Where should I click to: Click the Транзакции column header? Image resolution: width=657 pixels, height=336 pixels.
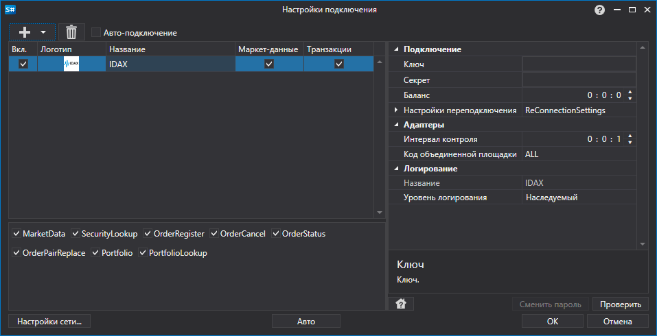tap(338, 49)
